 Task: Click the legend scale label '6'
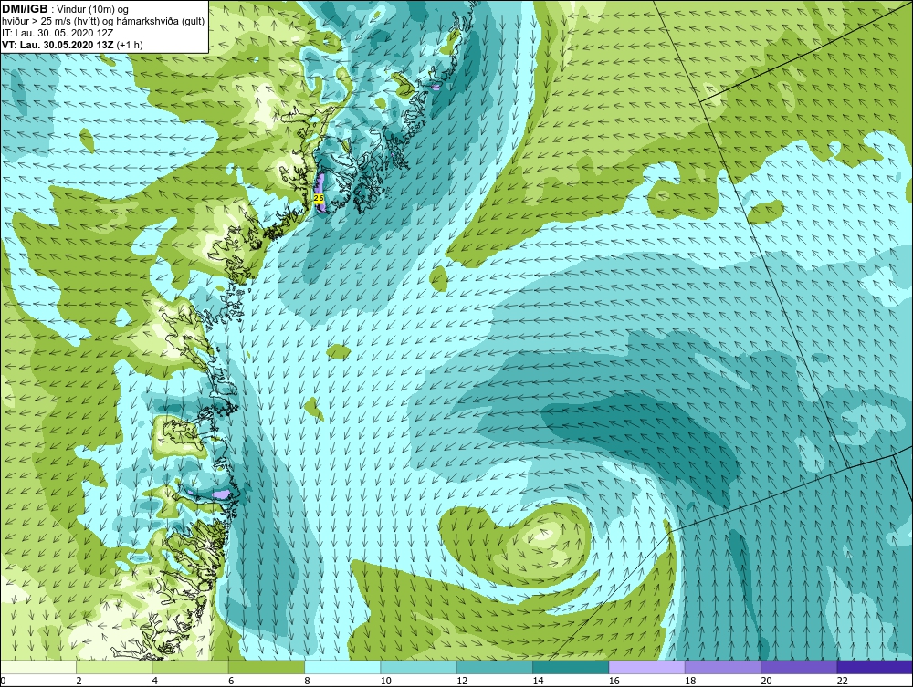pos(231,681)
